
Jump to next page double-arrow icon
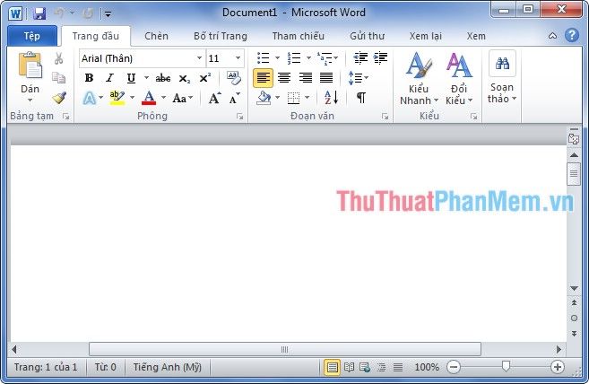pos(574,334)
